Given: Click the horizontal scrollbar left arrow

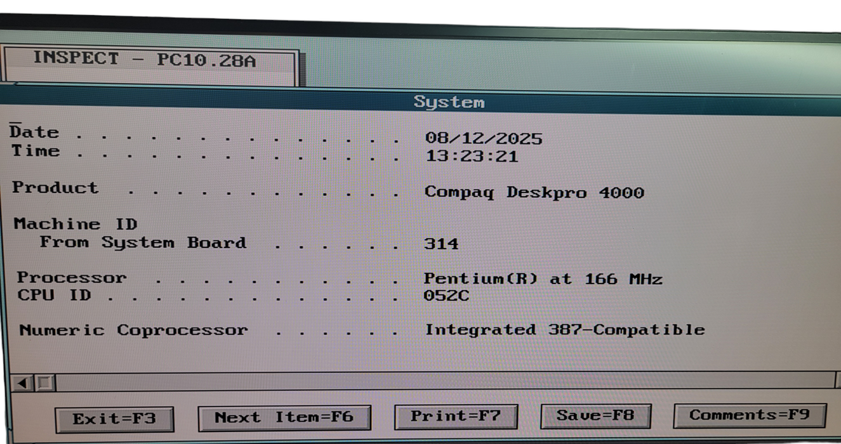Looking at the screenshot, I should tap(23, 382).
